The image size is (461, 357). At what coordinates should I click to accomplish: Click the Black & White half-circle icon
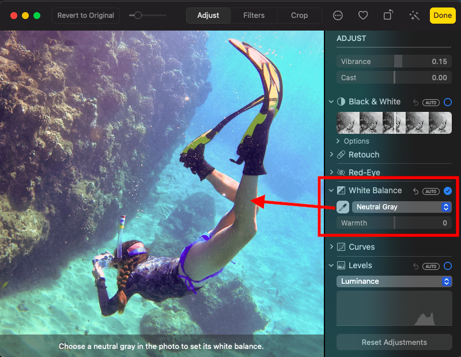pyautogui.click(x=341, y=102)
